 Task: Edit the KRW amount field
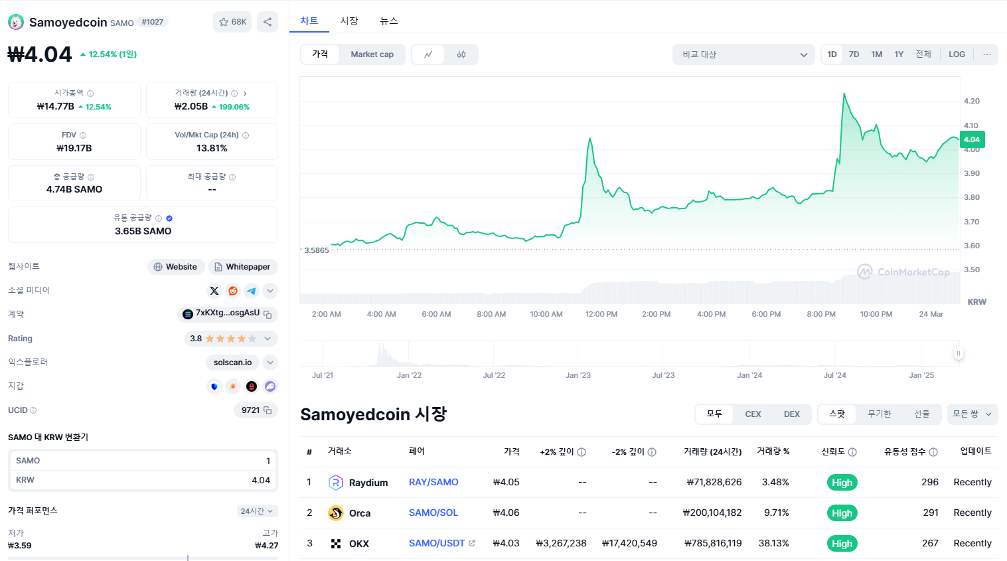[143, 480]
